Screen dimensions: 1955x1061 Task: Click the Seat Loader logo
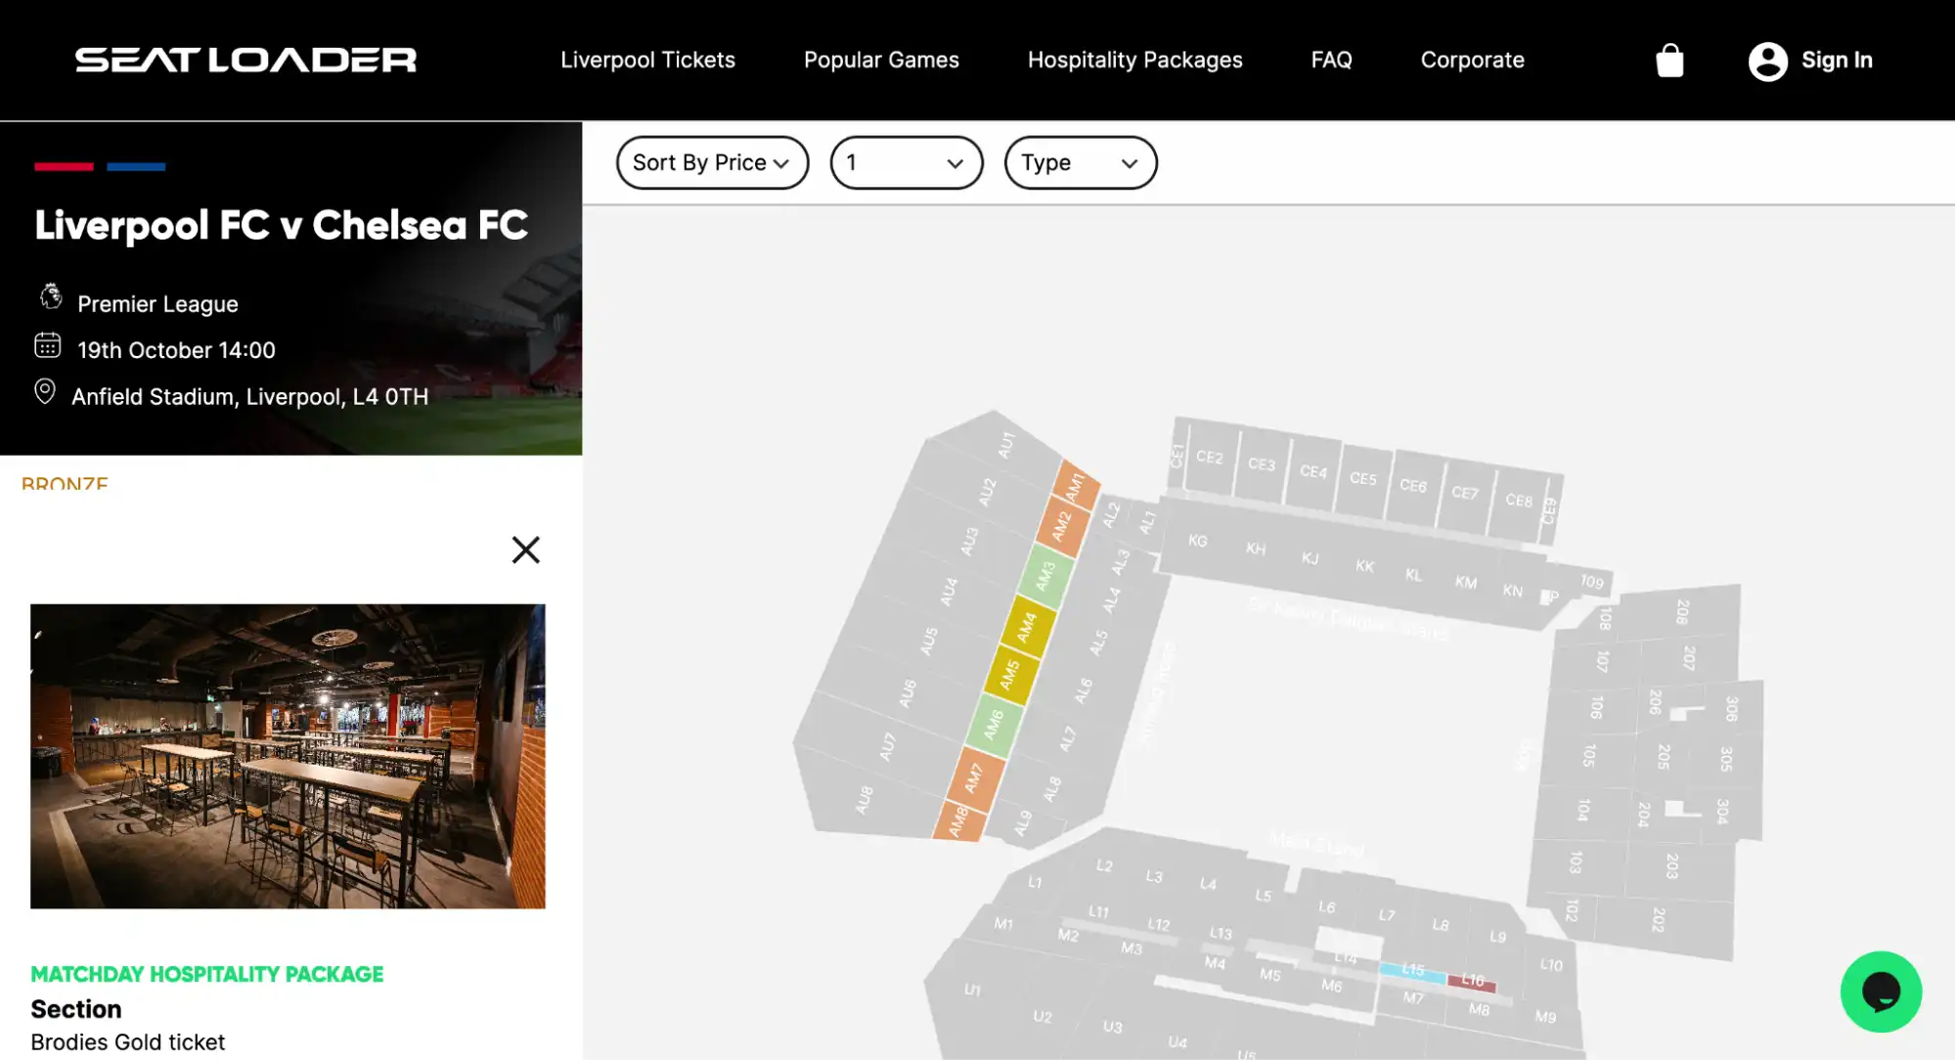click(x=246, y=59)
